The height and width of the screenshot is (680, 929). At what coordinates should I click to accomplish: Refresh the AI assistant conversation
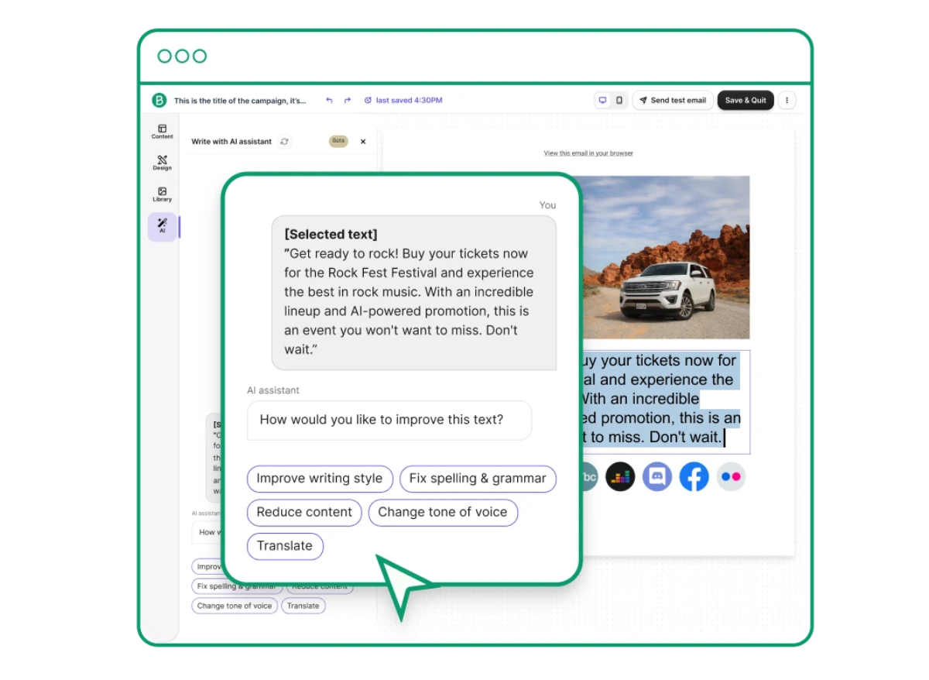point(285,141)
